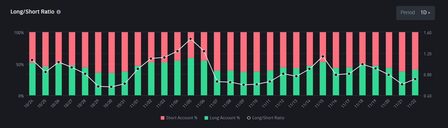Click the red Short Account legend swatch
448x128 pixels.
[x=162, y=118]
